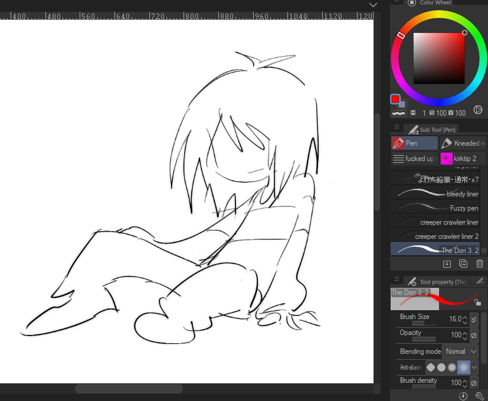Click the Brush density slider bar
This screenshot has height=401, width=488.
[x=424, y=387]
